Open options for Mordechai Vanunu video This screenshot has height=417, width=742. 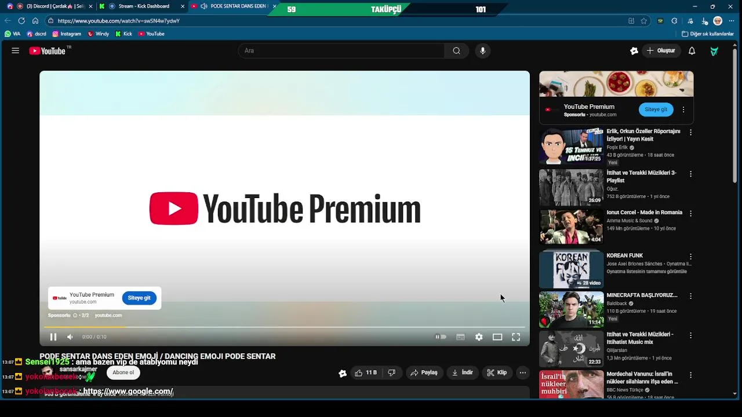(690, 375)
